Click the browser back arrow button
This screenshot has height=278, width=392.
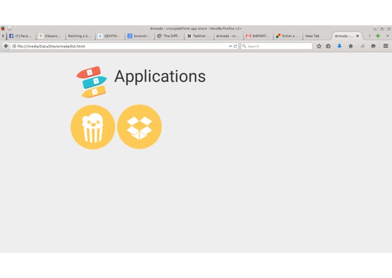[x=6, y=46]
